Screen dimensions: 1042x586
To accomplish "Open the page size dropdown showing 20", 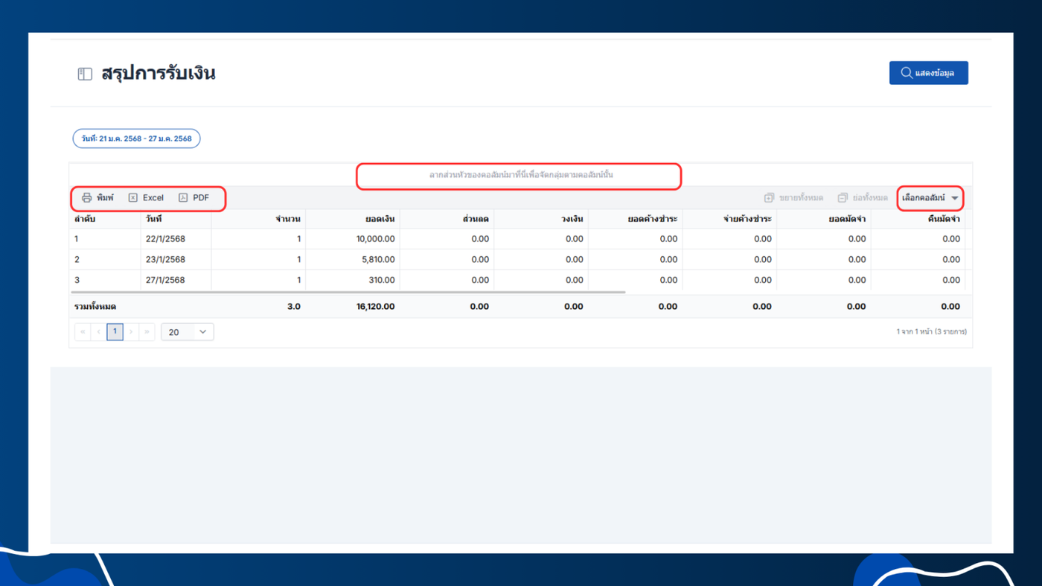I will 188,332.
